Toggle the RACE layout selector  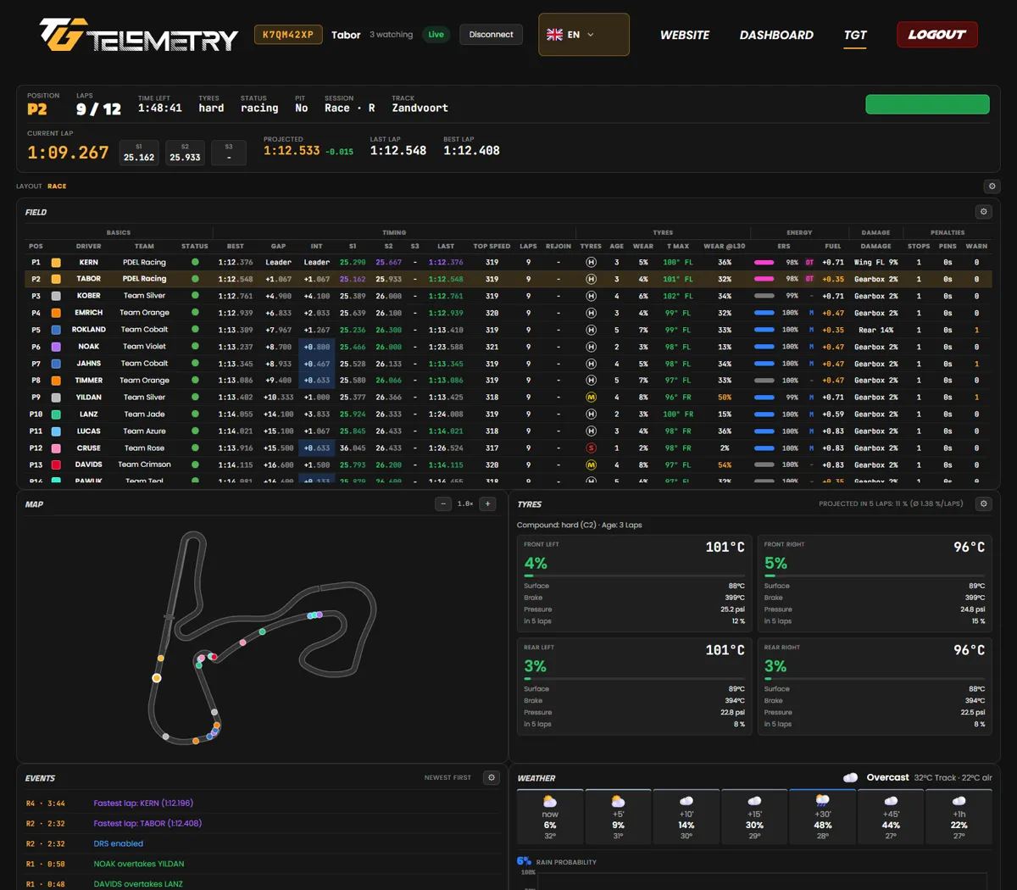click(57, 186)
